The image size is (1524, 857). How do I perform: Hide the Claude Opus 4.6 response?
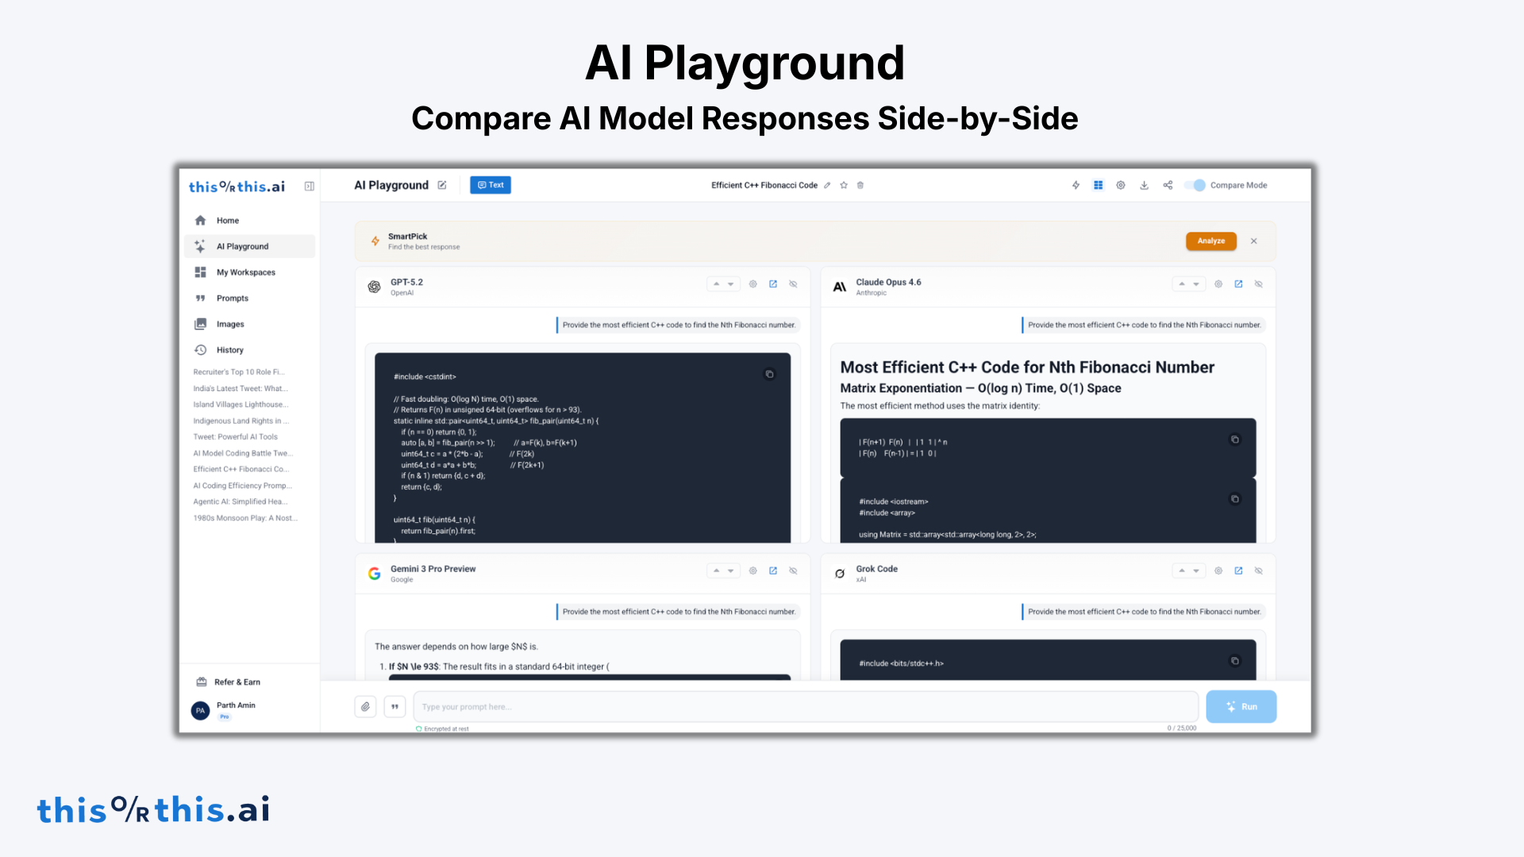pos(1258,283)
